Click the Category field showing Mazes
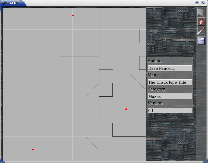This screenshot has height=163, width=208. [x=169, y=97]
